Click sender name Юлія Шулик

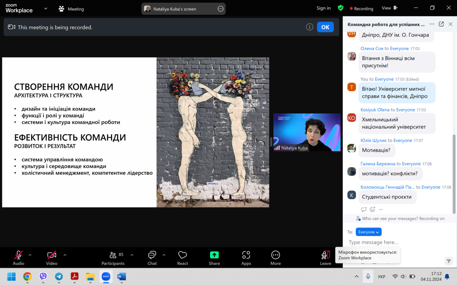coord(373,141)
